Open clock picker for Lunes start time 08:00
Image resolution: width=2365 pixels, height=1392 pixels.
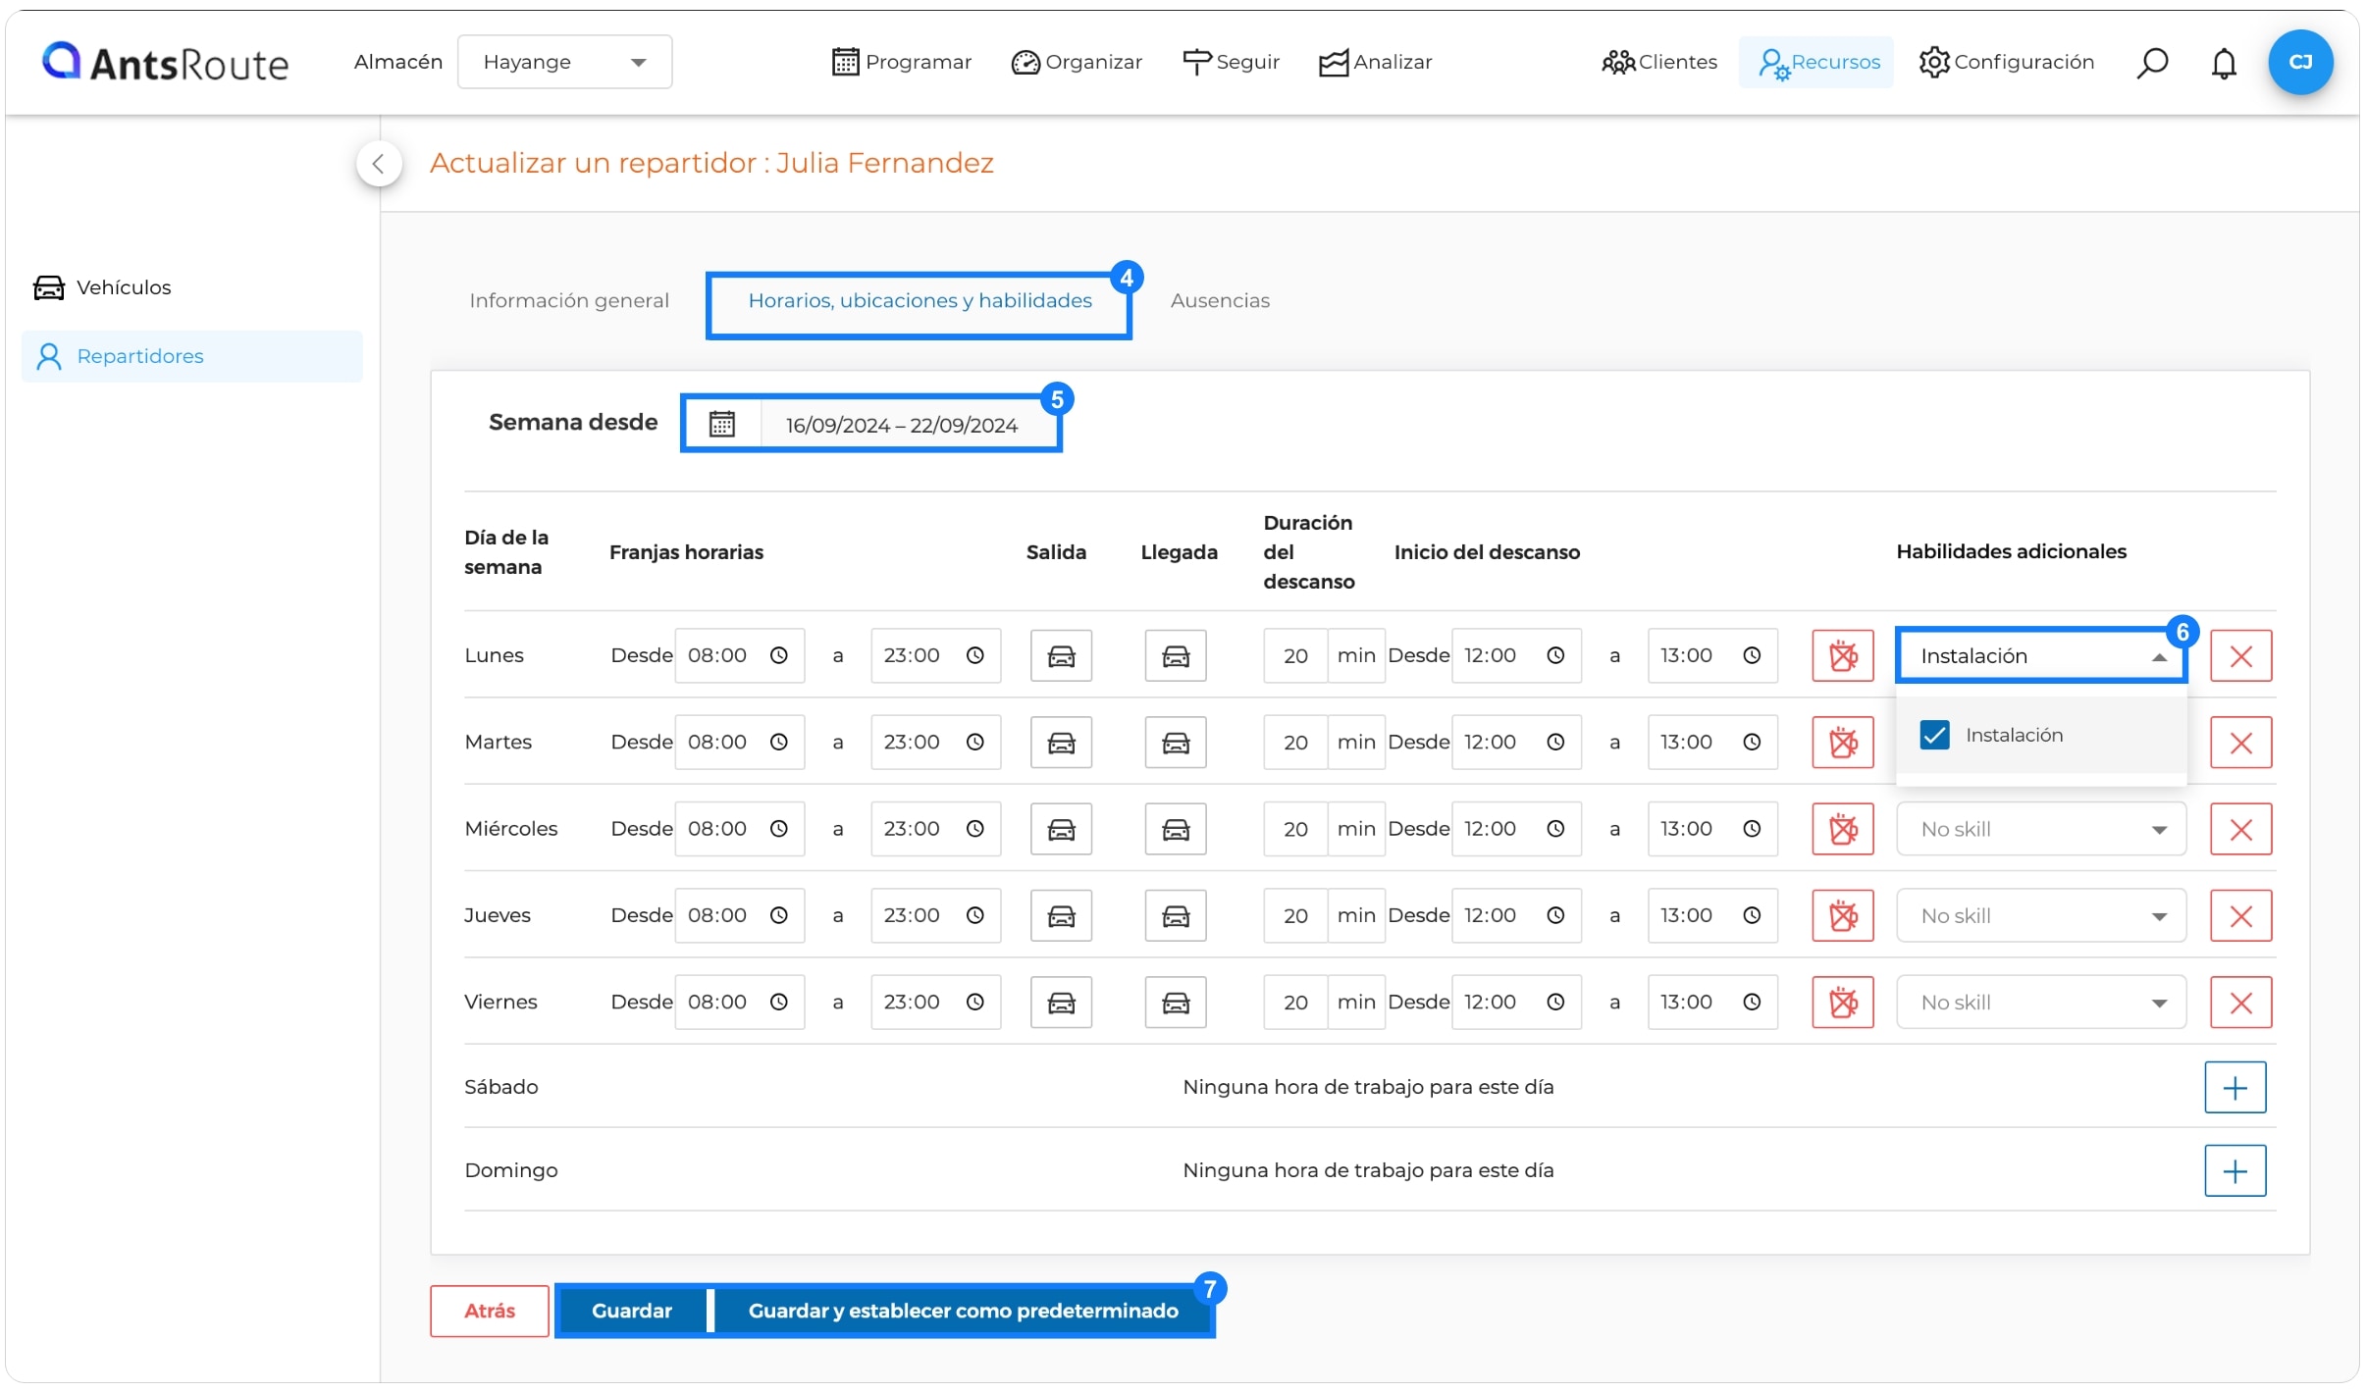click(779, 655)
